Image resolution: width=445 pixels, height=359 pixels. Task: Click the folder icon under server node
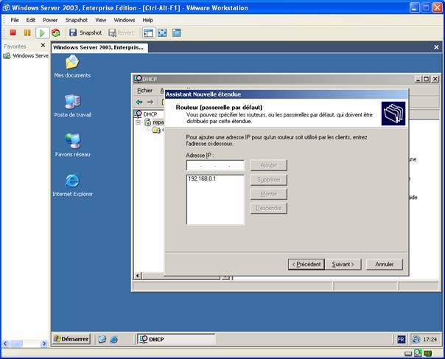tap(156, 130)
